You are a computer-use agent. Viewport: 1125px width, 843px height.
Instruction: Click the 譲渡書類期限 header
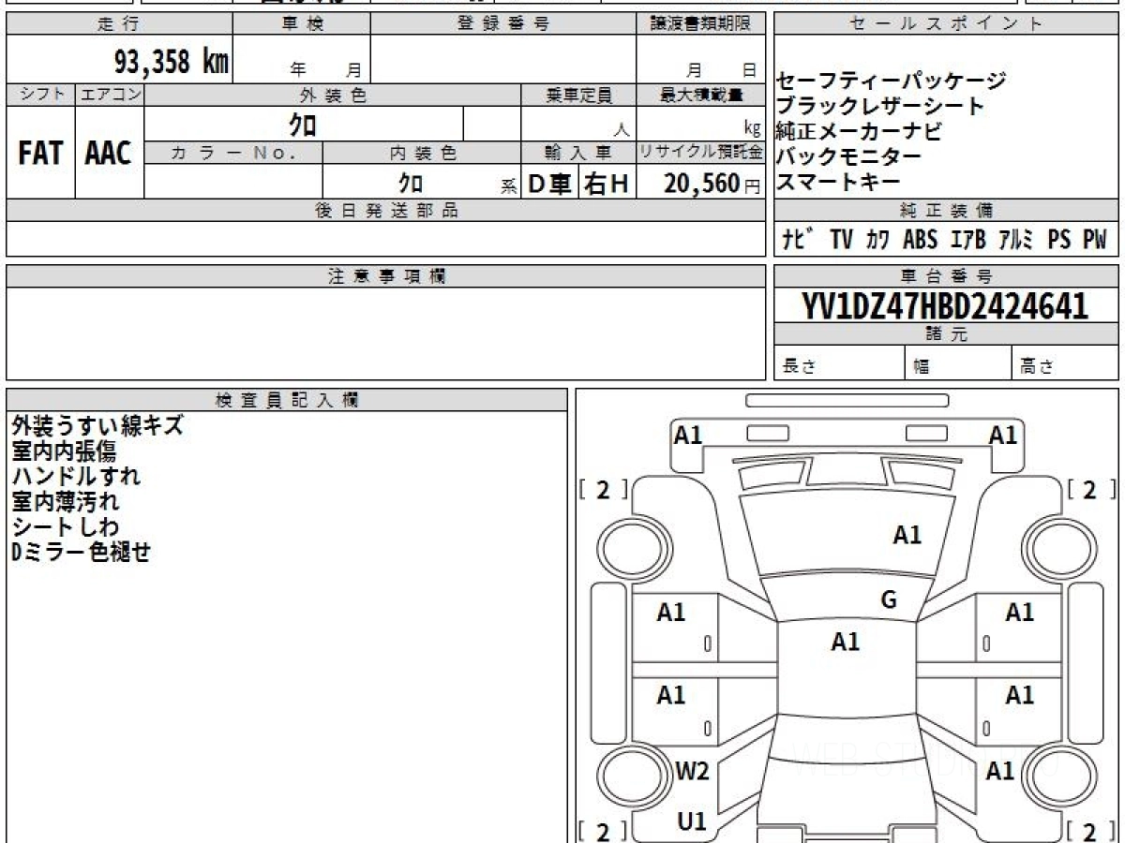[701, 24]
